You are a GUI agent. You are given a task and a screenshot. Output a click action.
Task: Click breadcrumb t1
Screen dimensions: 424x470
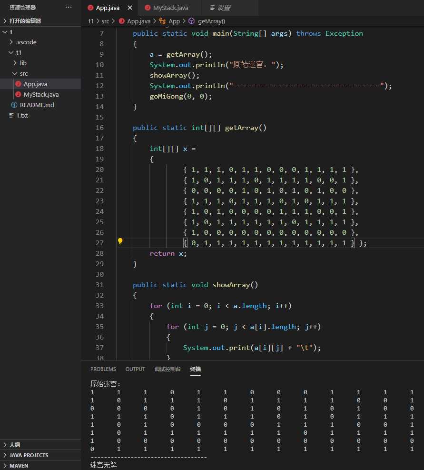[x=91, y=21]
